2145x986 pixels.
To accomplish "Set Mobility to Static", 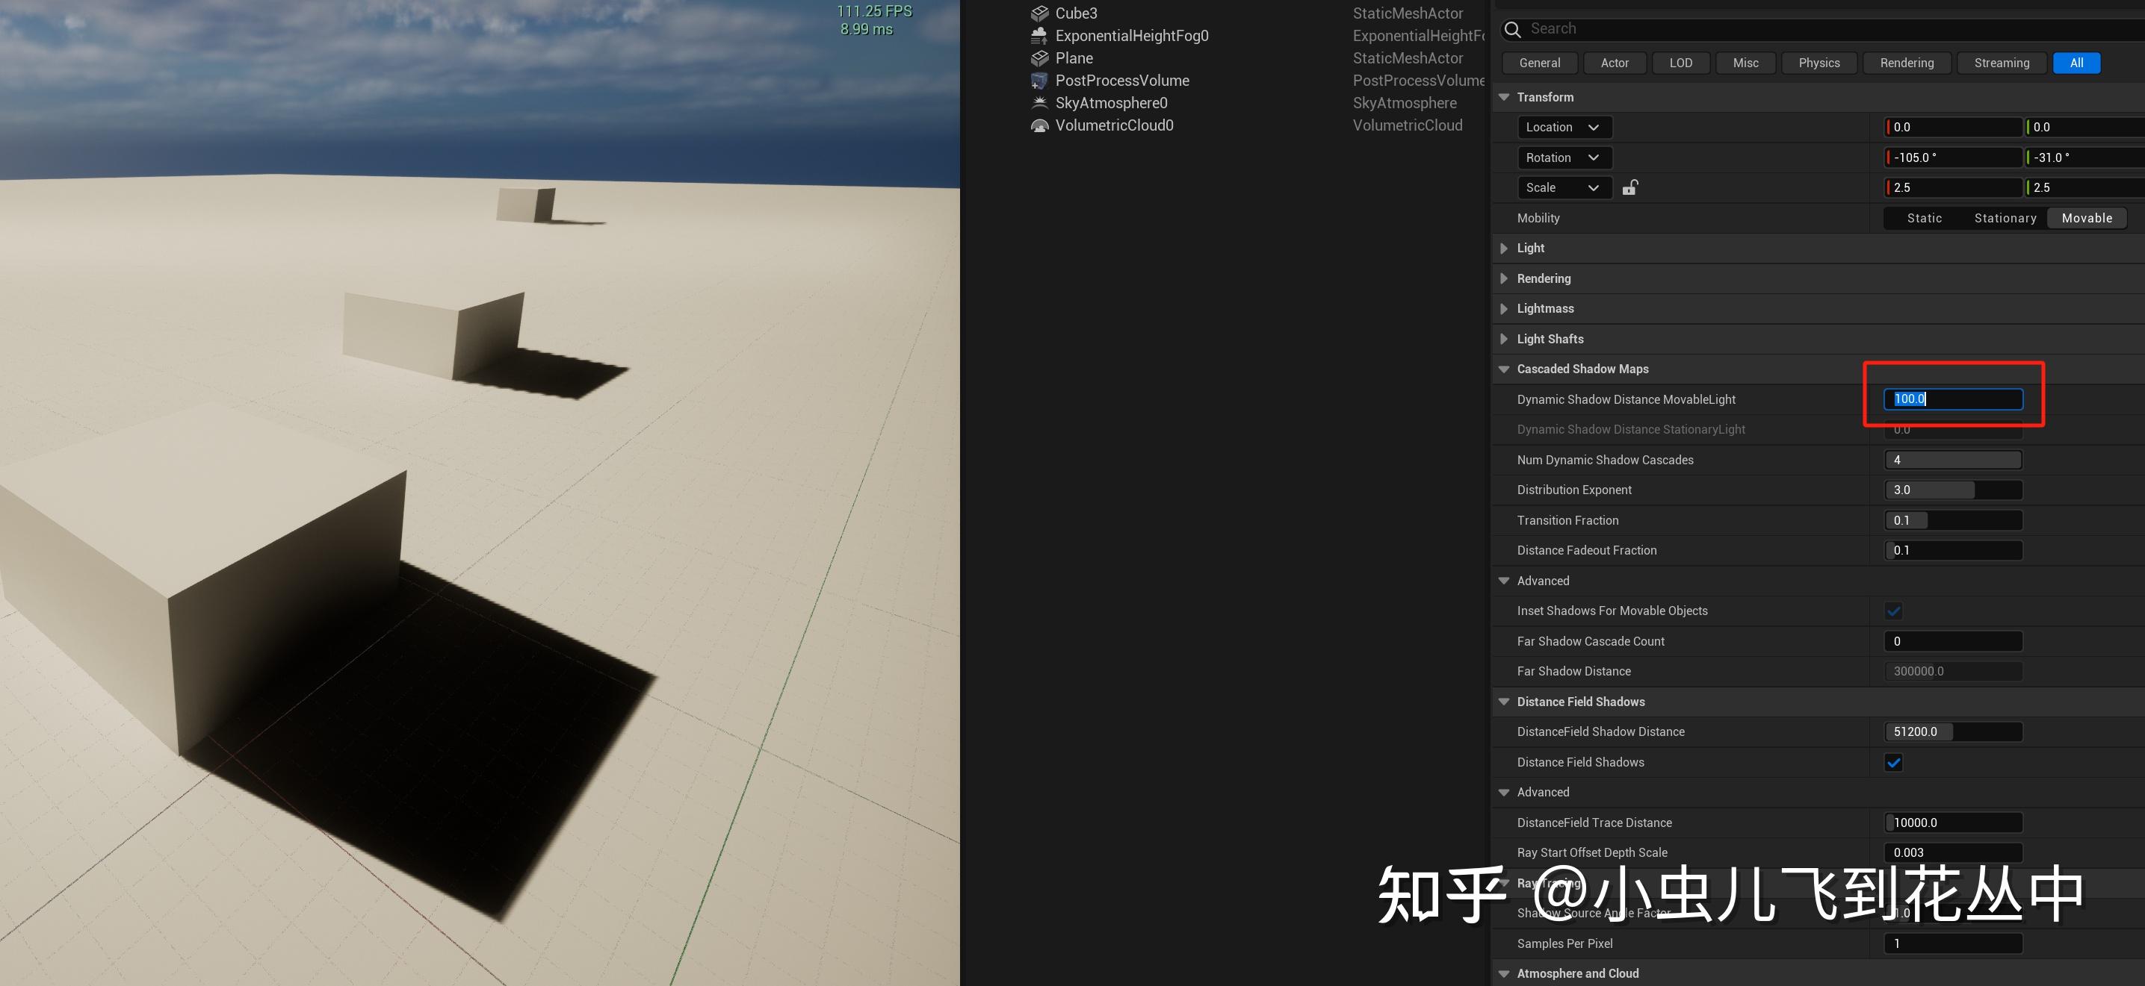I will 1924,218.
